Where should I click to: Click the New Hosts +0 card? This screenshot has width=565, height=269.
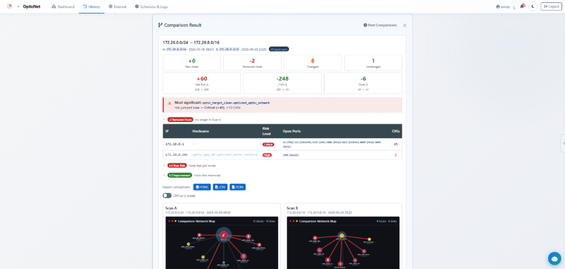click(x=192, y=63)
